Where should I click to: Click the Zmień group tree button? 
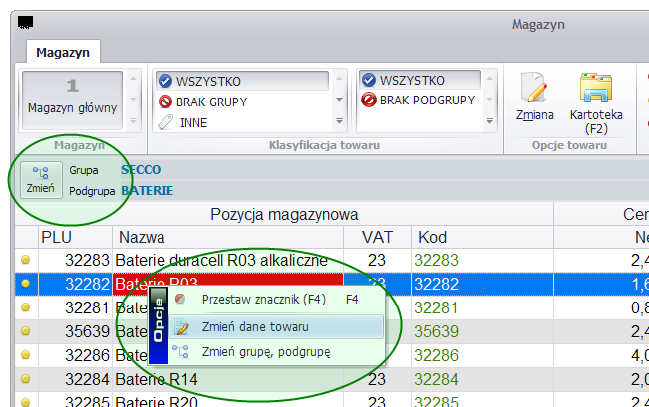[x=41, y=180]
